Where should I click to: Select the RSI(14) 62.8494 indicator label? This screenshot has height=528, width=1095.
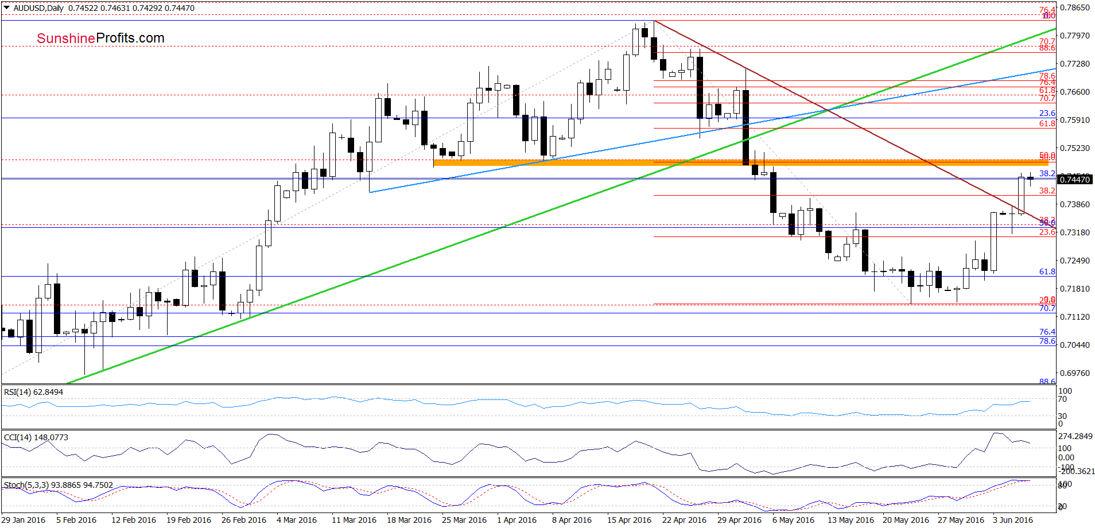33,392
